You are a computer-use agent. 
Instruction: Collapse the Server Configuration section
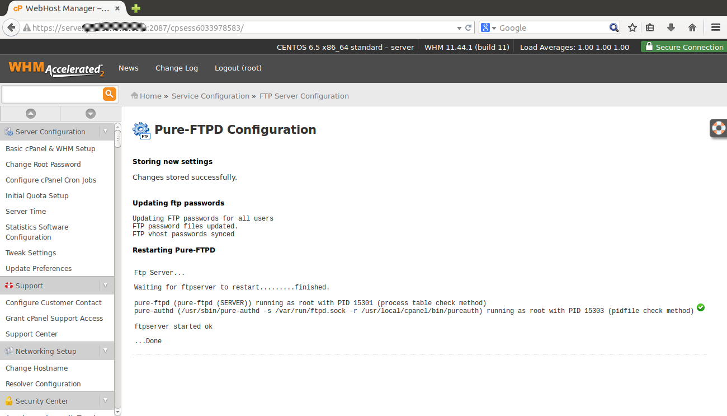pyautogui.click(x=105, y=132)
